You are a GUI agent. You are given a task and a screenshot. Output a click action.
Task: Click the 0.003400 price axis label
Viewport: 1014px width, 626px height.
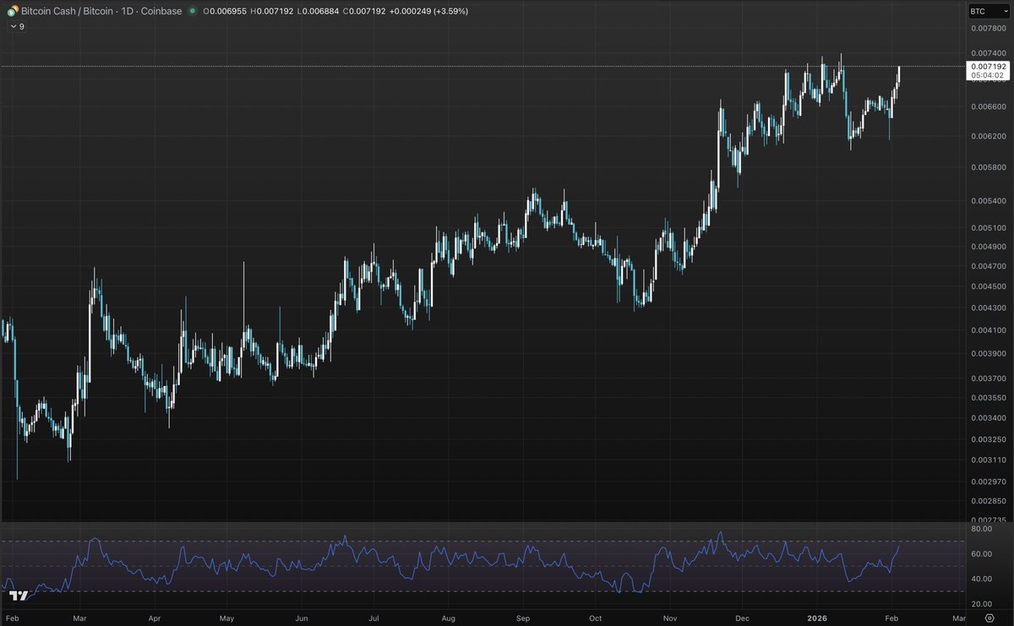coord(988,417)
